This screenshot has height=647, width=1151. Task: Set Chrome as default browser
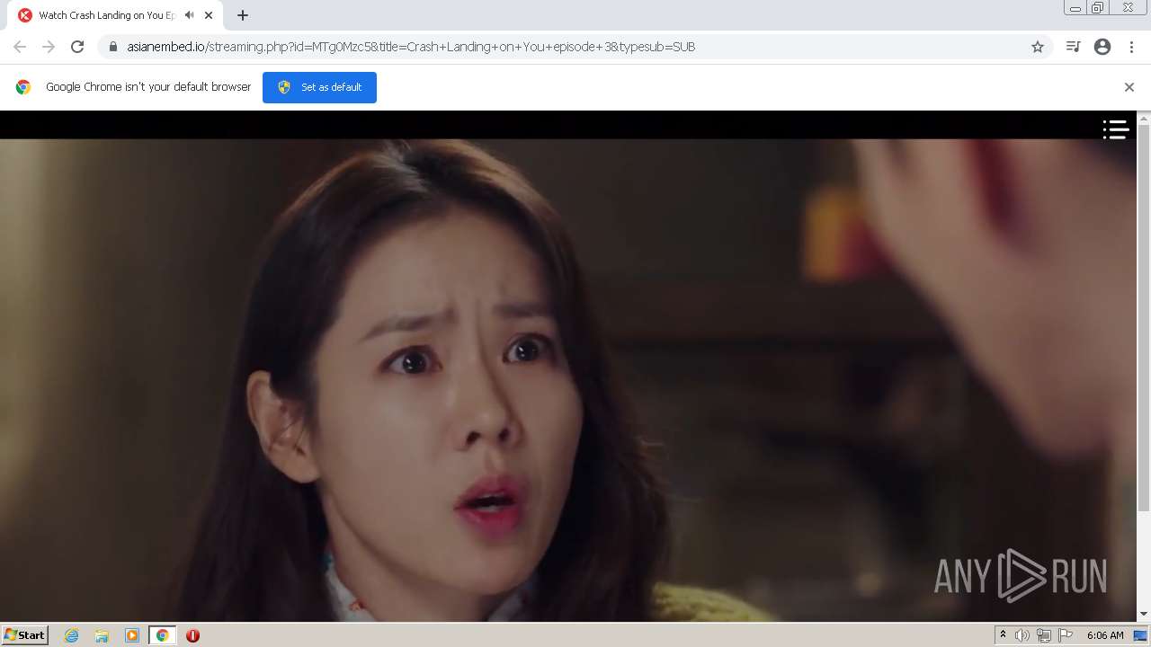319,87
